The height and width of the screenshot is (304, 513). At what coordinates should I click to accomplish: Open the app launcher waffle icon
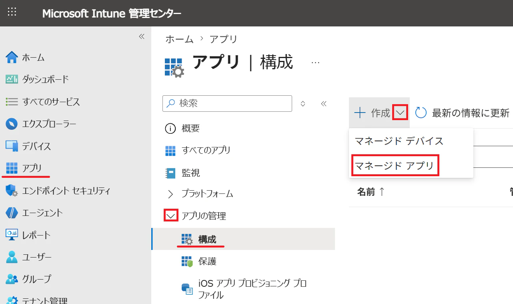pyautogui.click(x=12, y=12)
